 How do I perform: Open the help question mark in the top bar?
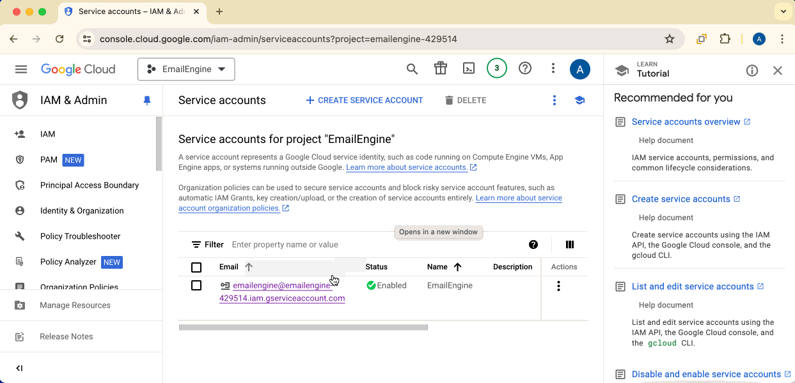click(525, 69)
